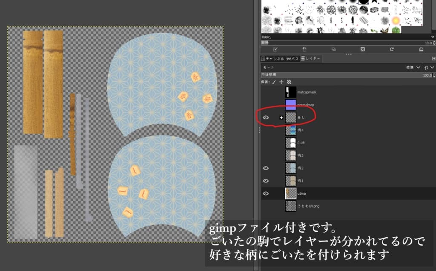This screenshot has height=271, width=436.
Task: Enable the lock alpha channel protection icon
Action: point(289,82)
